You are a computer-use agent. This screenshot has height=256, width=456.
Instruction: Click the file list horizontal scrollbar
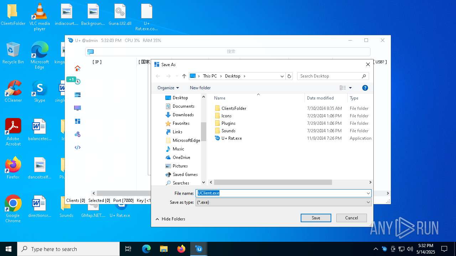tap(273, 182)
